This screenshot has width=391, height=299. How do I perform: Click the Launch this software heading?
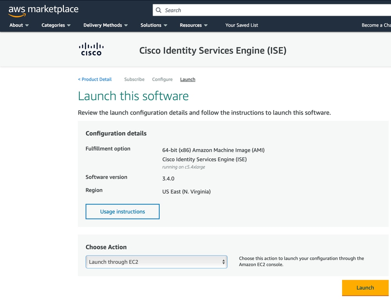pos(133,96)
